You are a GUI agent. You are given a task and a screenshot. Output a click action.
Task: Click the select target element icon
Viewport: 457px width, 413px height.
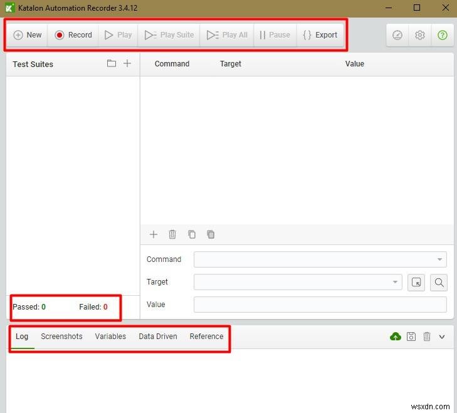[x=416, y=283]
